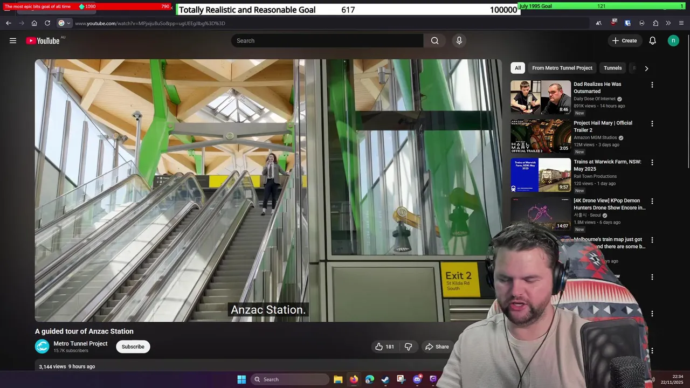
Task: Show more browser toolbar items chevron
Action: tap(668, 23)
